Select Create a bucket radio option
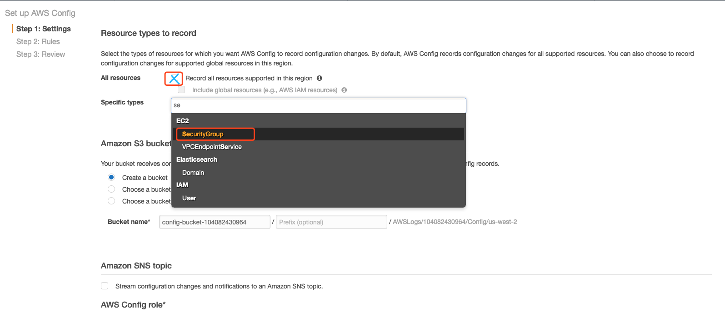725x313 pixels. (x=111, y=177)
